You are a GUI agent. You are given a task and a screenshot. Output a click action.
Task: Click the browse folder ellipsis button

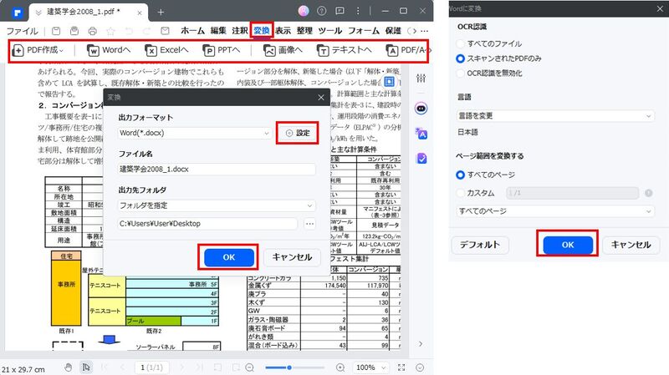(309, 224)
